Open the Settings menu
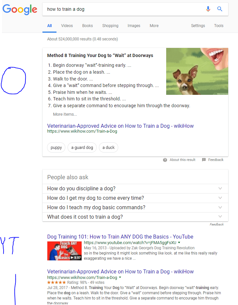Viewport: 238px width, 305px height. 198,26
